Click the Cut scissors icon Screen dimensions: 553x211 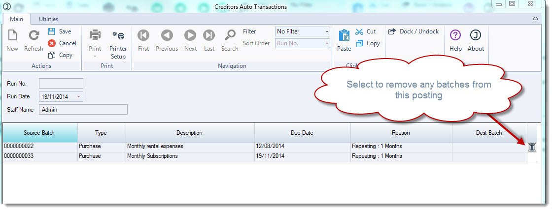[x=359, y=31]
